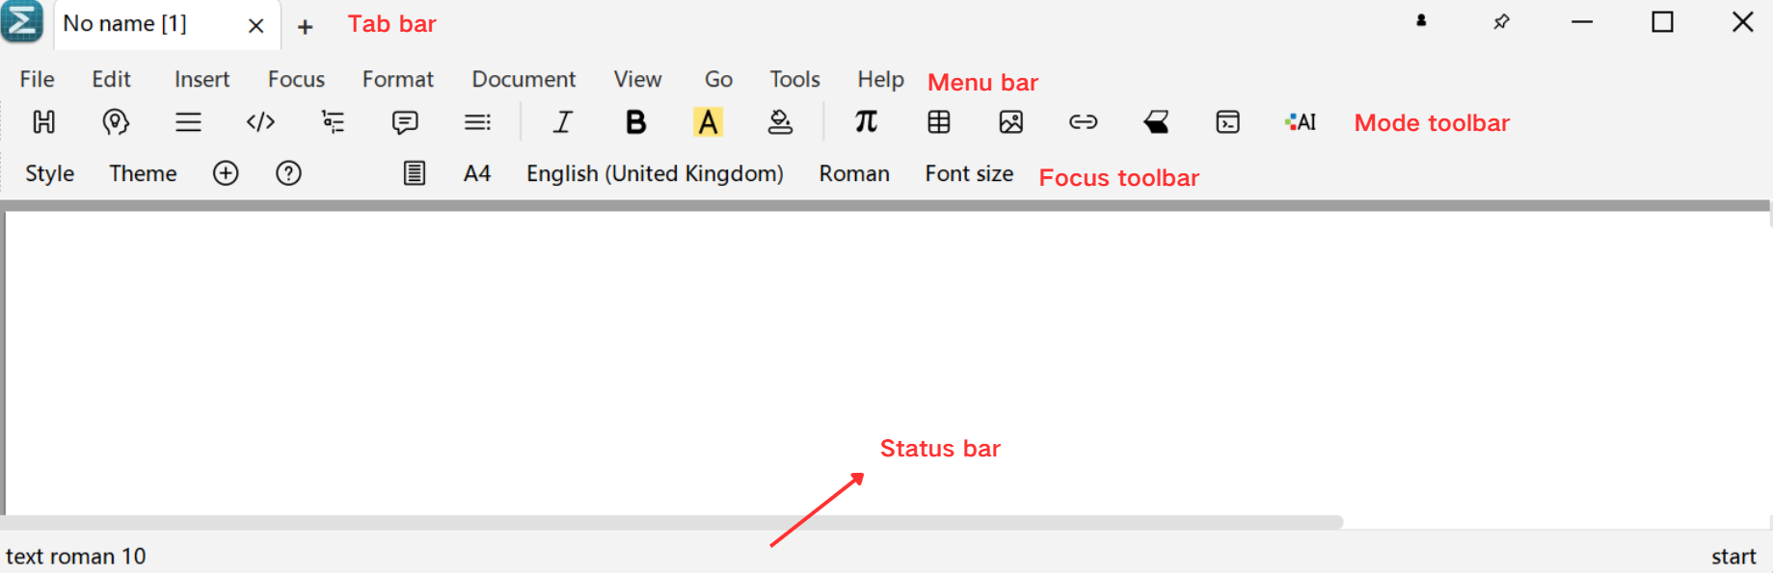Click the code block icon
Image resolution: width=1773 pixels, height=573 pixels.
click(x=260, y=122)
